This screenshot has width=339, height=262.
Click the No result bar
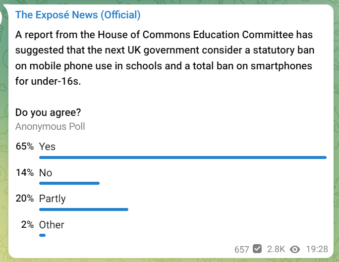point(69,183)
